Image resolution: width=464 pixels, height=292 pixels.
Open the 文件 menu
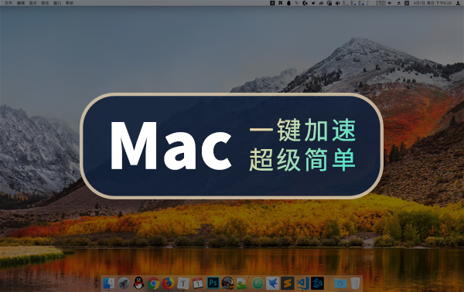click(x=9, y=3)
